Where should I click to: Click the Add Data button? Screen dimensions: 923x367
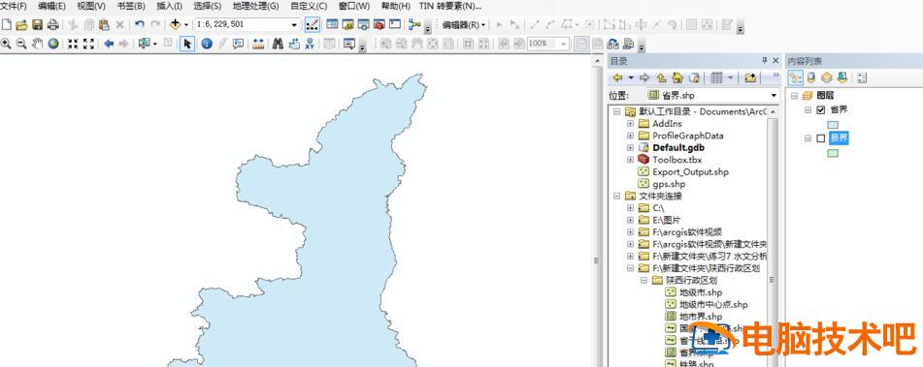pyautogui.click(x=175, y=24)
